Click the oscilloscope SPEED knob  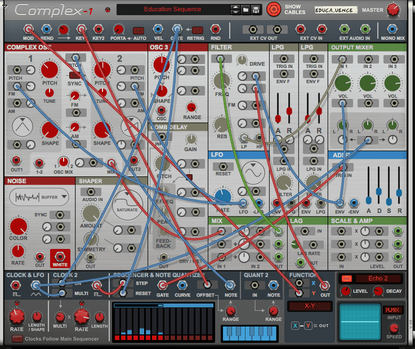coord(394,328)
